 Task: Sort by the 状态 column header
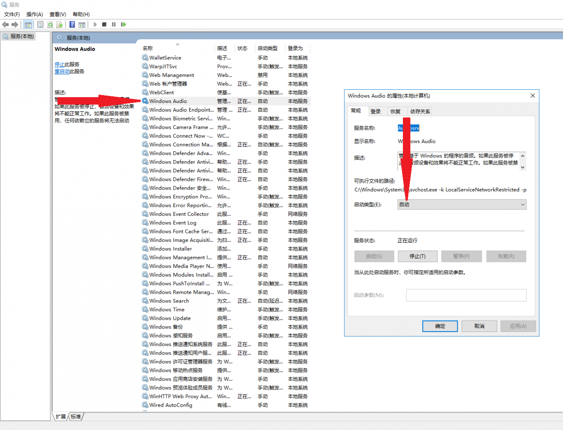(x=245, y=48)
